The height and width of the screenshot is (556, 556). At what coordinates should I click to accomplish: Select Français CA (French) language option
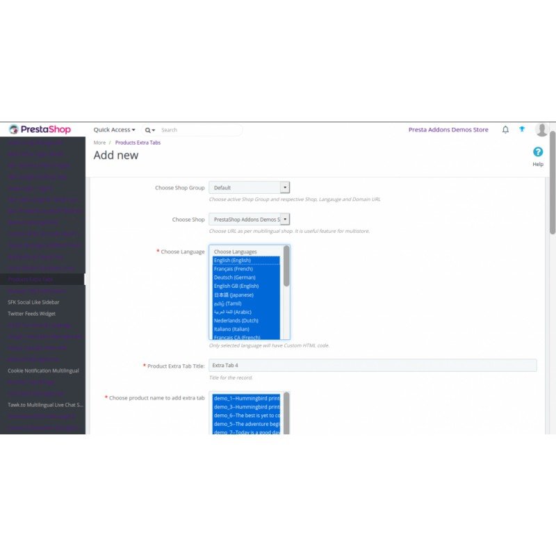point(246,337)
